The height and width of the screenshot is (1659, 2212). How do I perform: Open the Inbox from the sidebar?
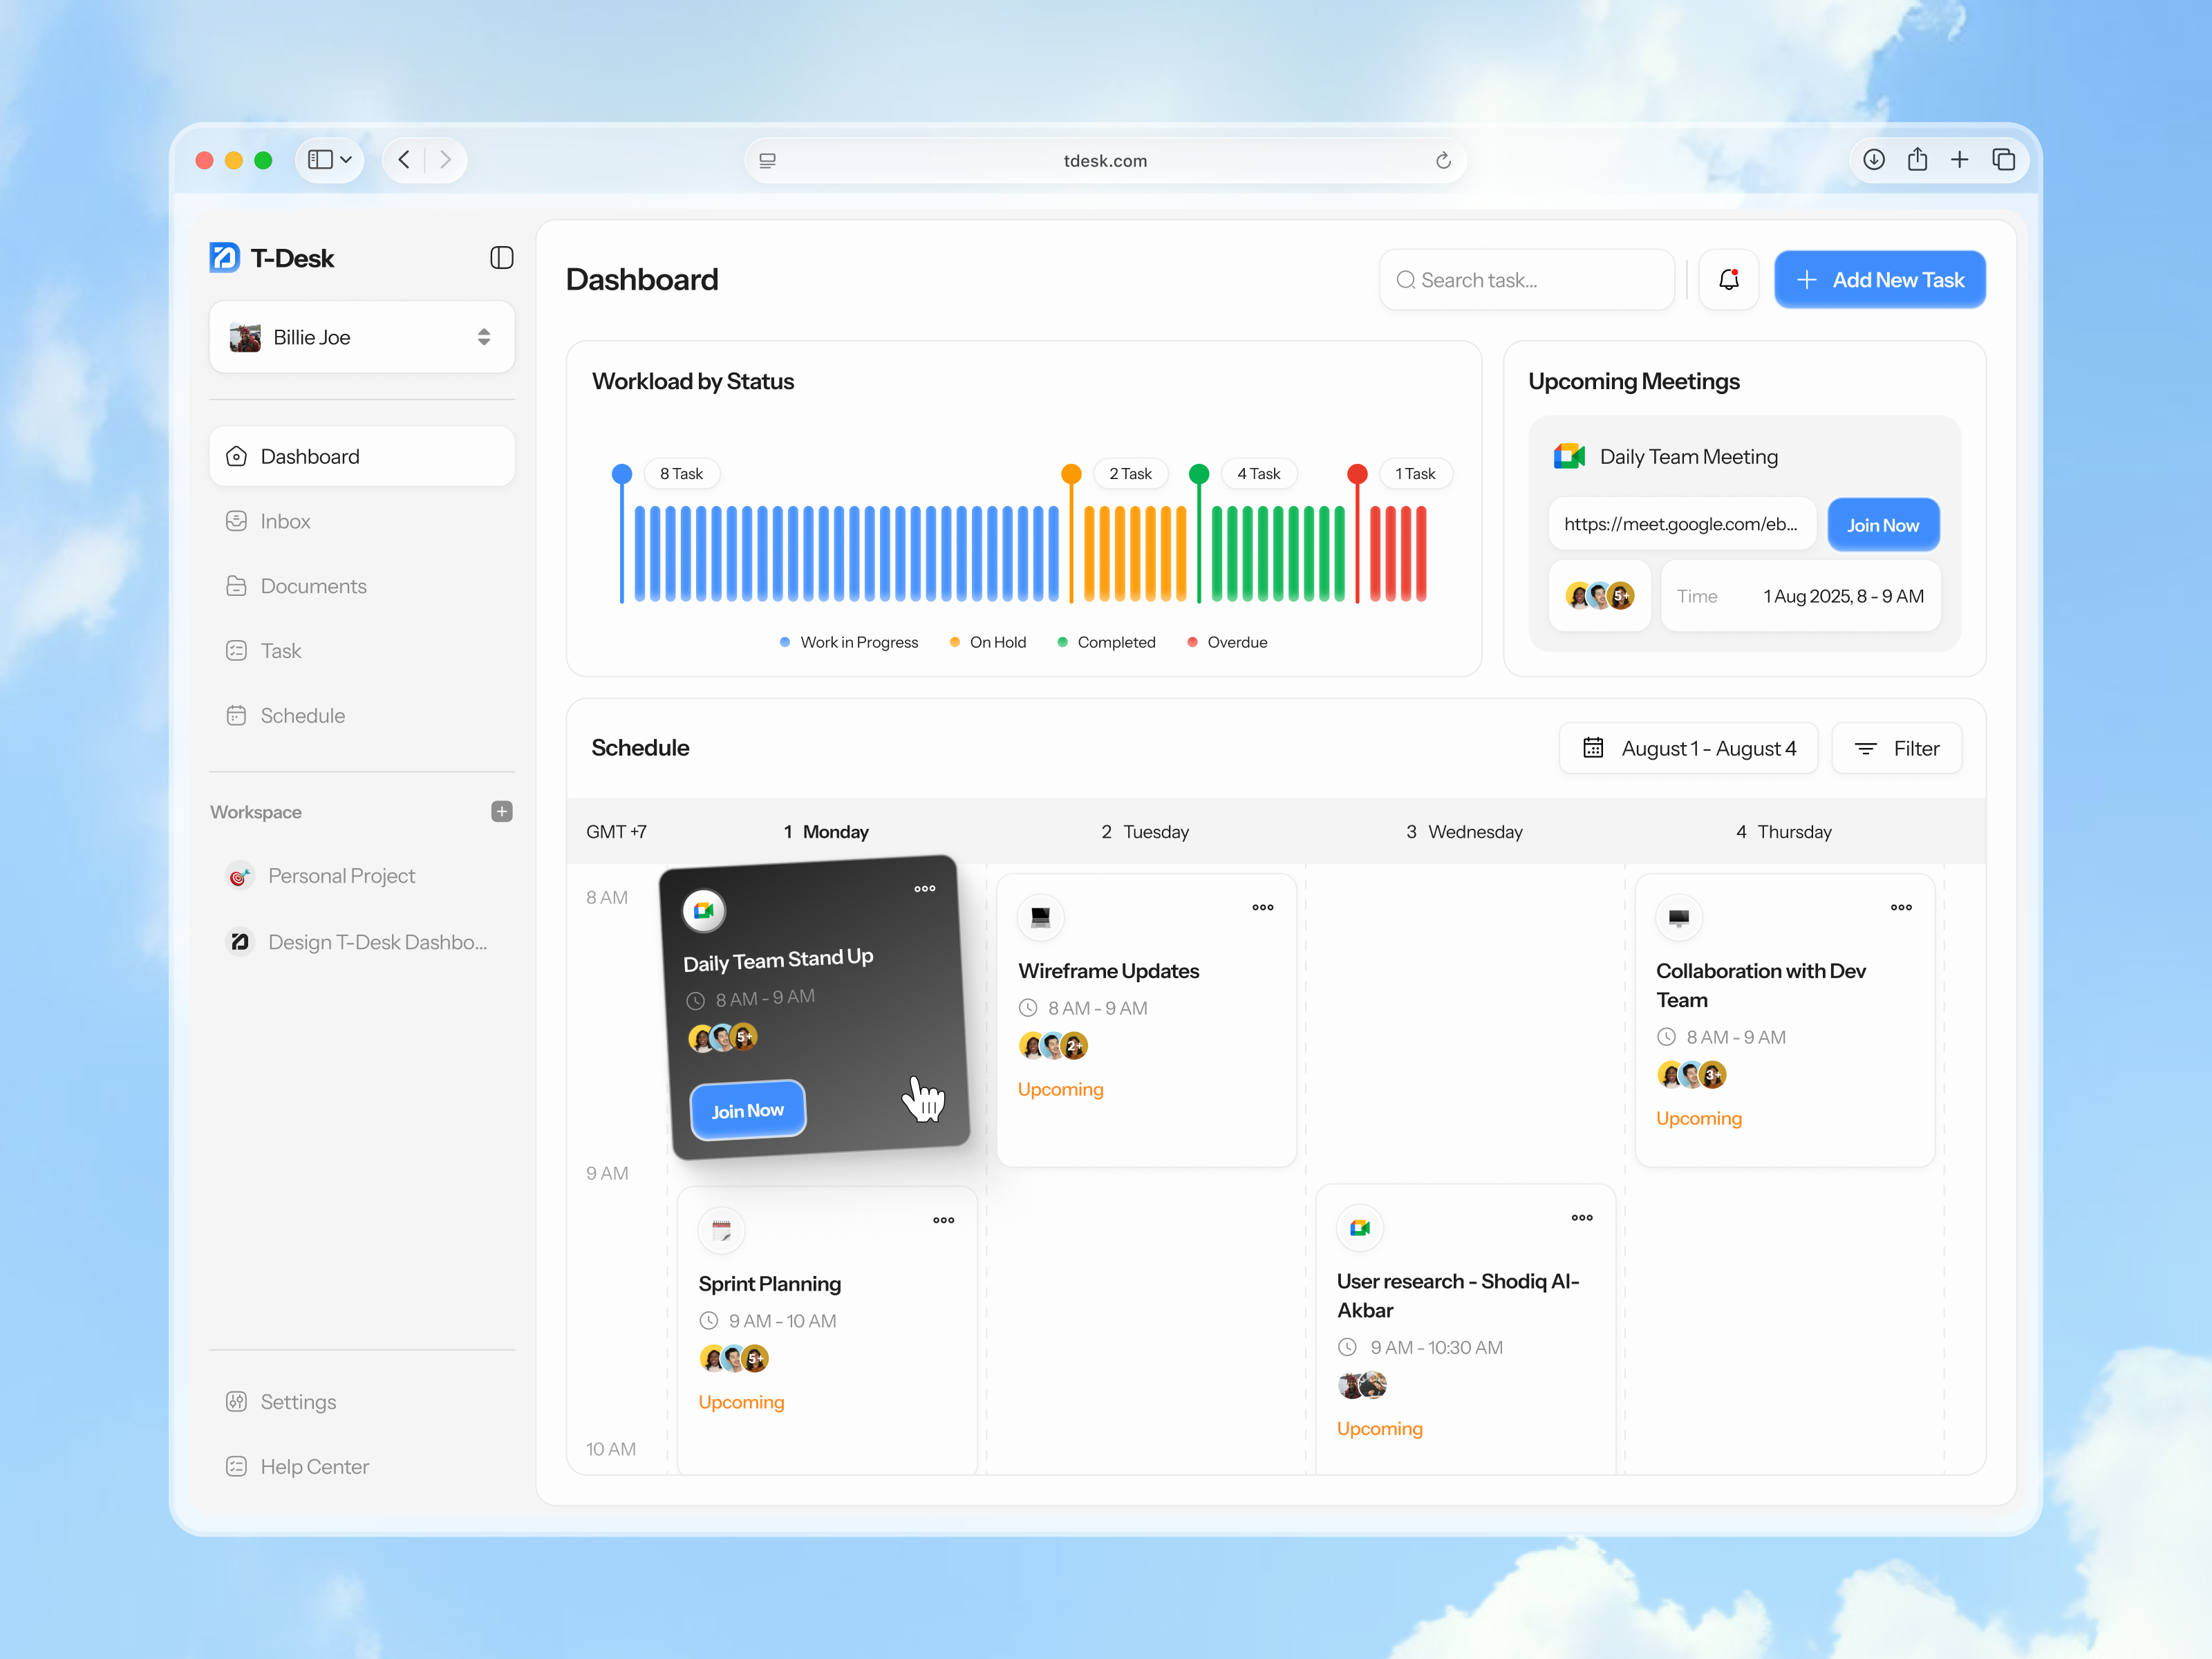coord(286,521)
